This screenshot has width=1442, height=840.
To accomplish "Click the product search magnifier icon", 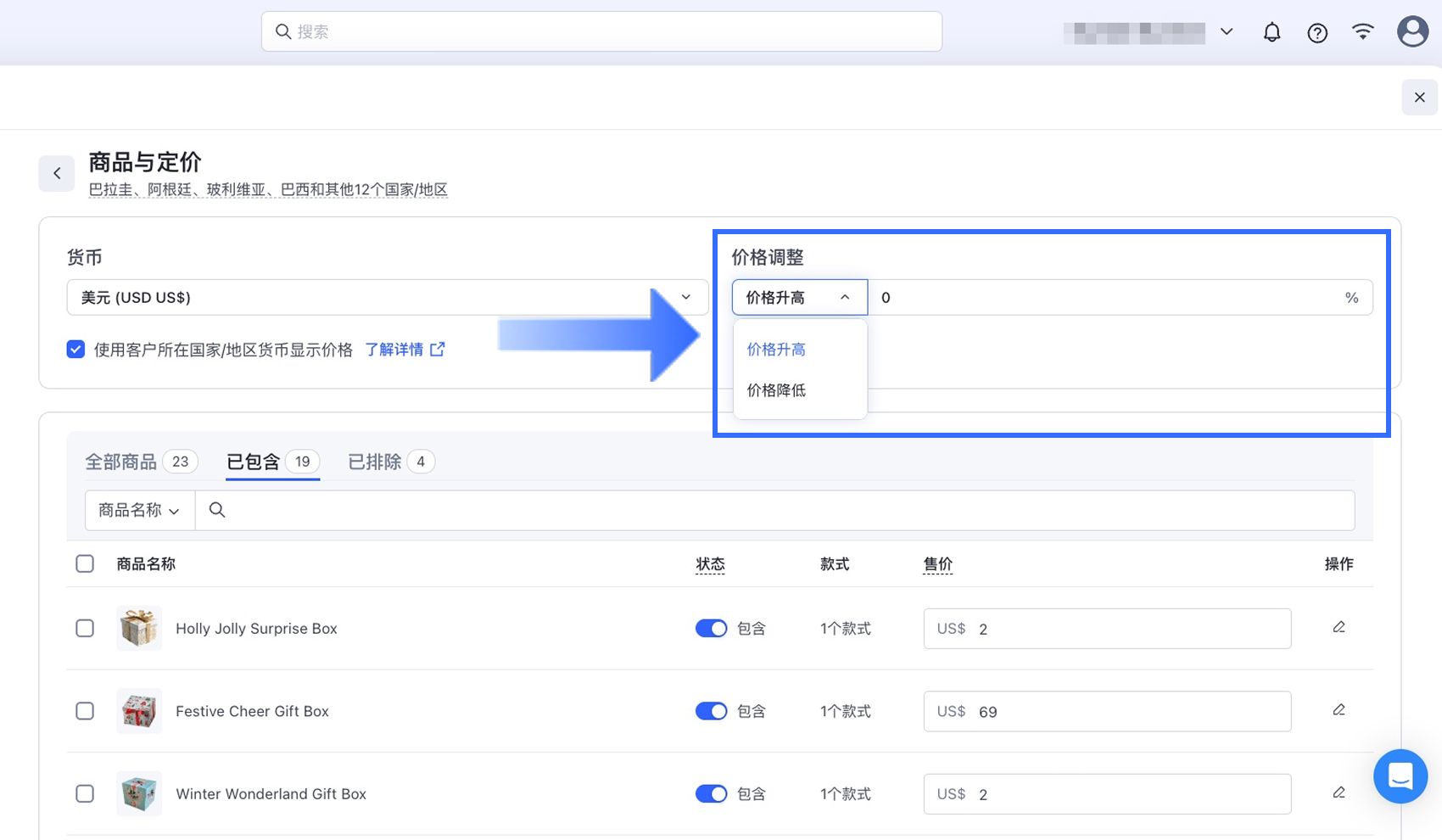I will point(217,510).
